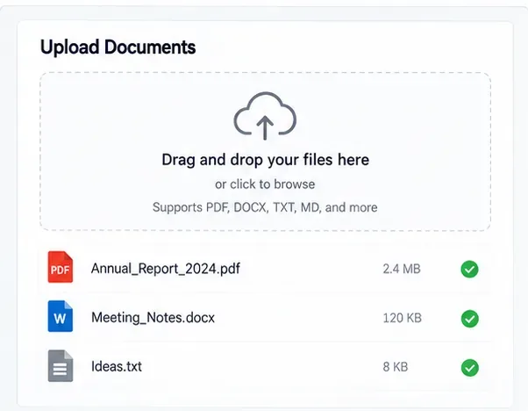
Task: Click the 2.4 MB file size
Action: [402, 269]
